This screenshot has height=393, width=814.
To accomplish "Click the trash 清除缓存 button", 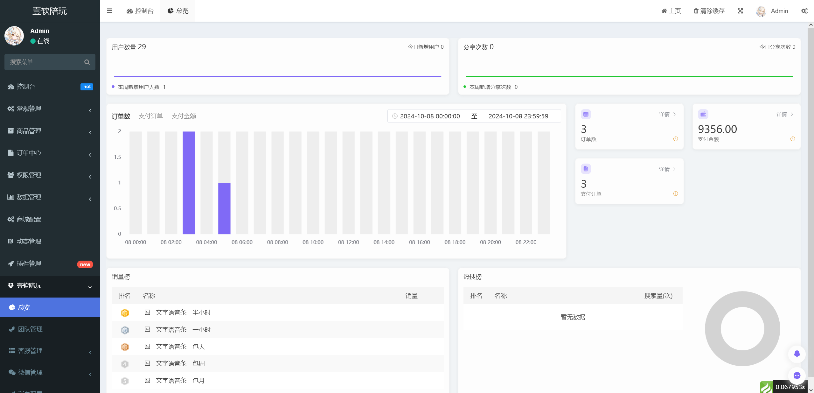I will [709, 11].
